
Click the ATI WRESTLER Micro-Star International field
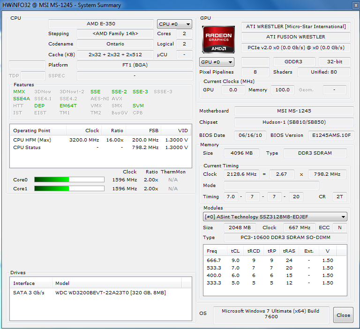pyautogui.click(x=296, y=27)
